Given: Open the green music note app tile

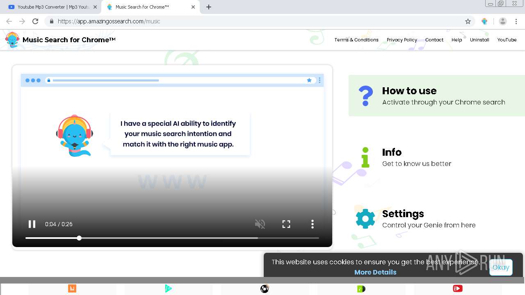Looking at the screenshot, I should pyautogui.click(x=361, y=289).
